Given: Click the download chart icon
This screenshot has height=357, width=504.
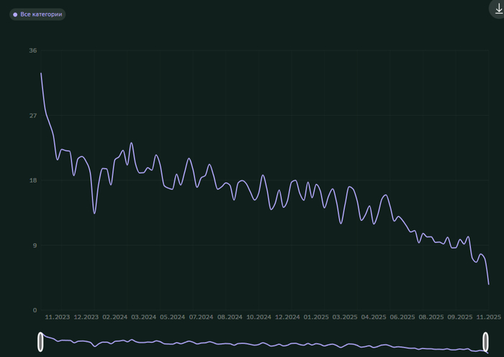Looking at the screenshot, I should [x=498, y=10].
